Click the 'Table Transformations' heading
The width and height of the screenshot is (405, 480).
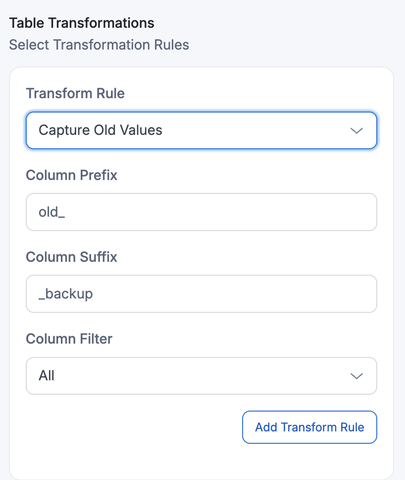pos(82,23)
